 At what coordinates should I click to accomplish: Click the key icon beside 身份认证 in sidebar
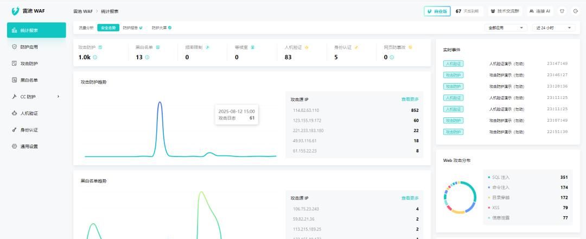(14, 130)
